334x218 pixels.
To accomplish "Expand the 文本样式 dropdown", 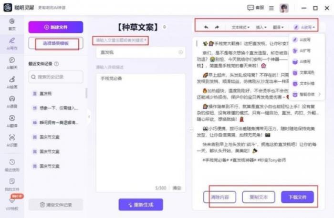I will [240, 28].
